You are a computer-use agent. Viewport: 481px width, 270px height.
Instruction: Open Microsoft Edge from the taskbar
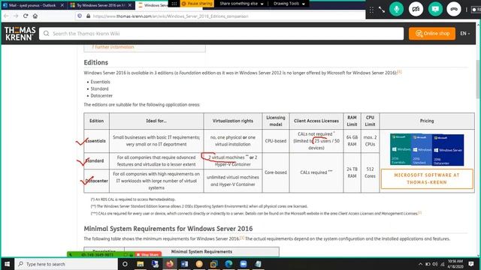[228, 264]
